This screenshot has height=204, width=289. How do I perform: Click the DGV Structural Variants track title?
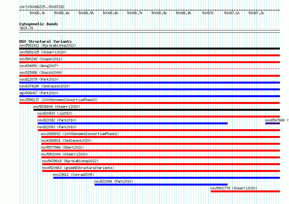tap(45, 41)
